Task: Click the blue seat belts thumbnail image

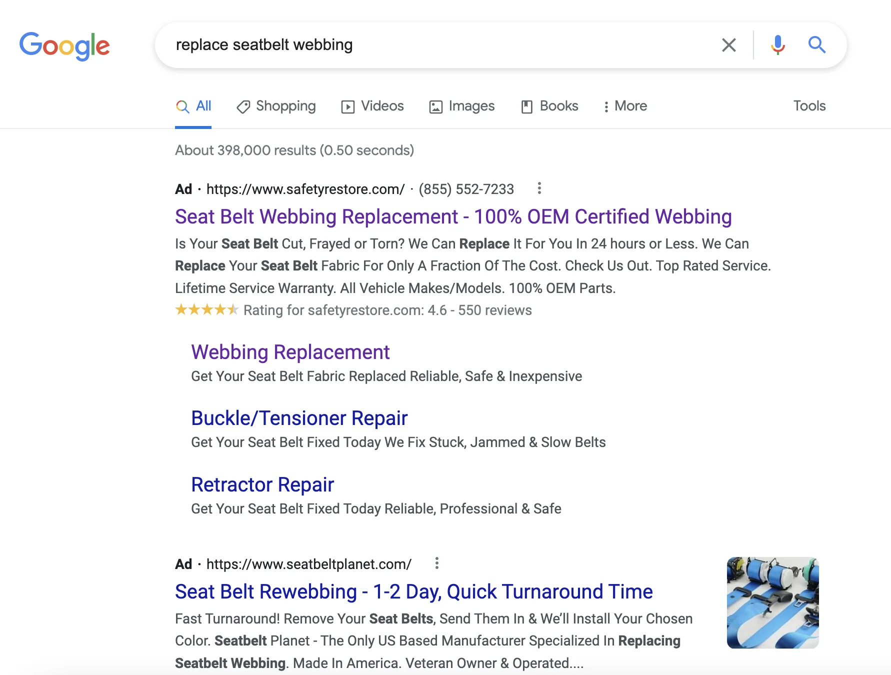Action: point(772,602)
